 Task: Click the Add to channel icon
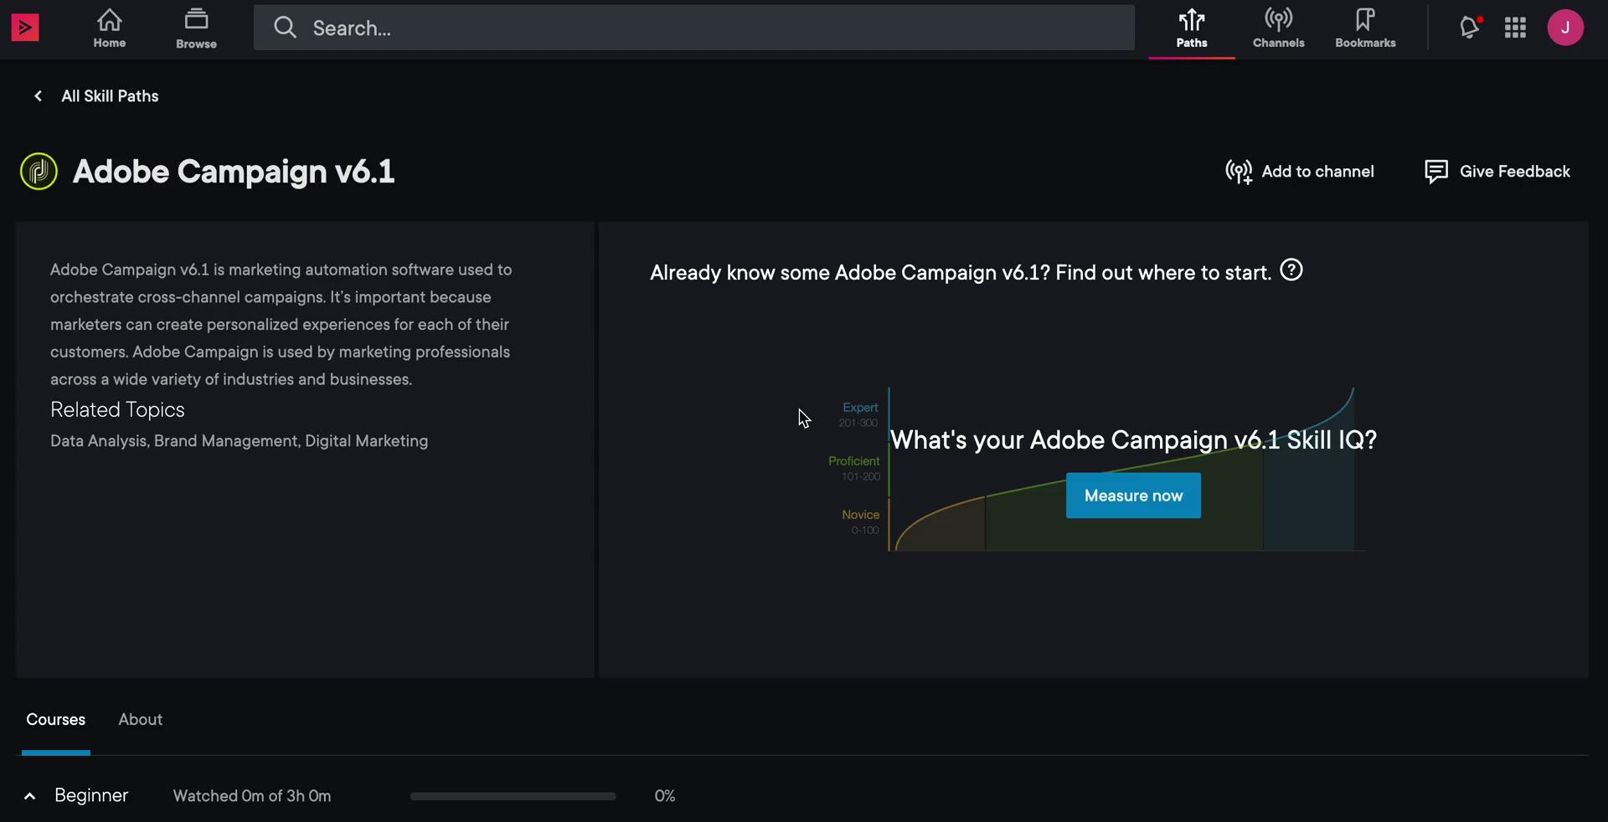pyautogui.click(x=1239, y=172)
